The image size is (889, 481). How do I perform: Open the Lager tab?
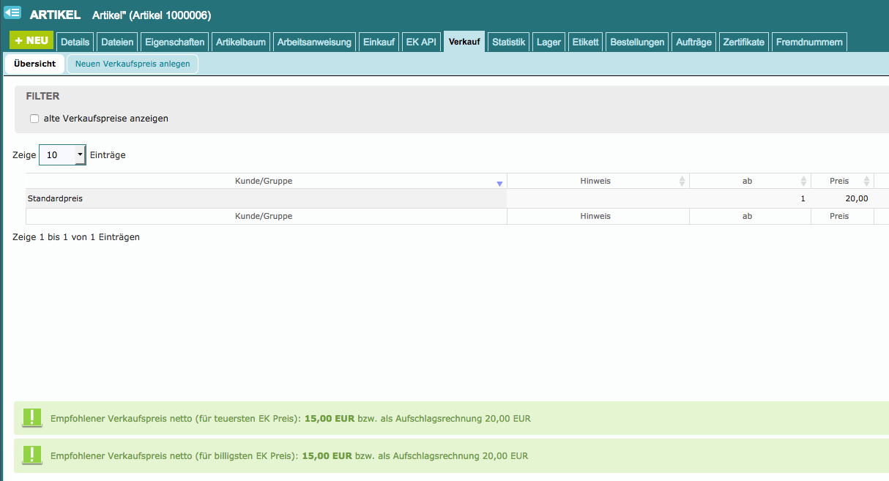548,42
